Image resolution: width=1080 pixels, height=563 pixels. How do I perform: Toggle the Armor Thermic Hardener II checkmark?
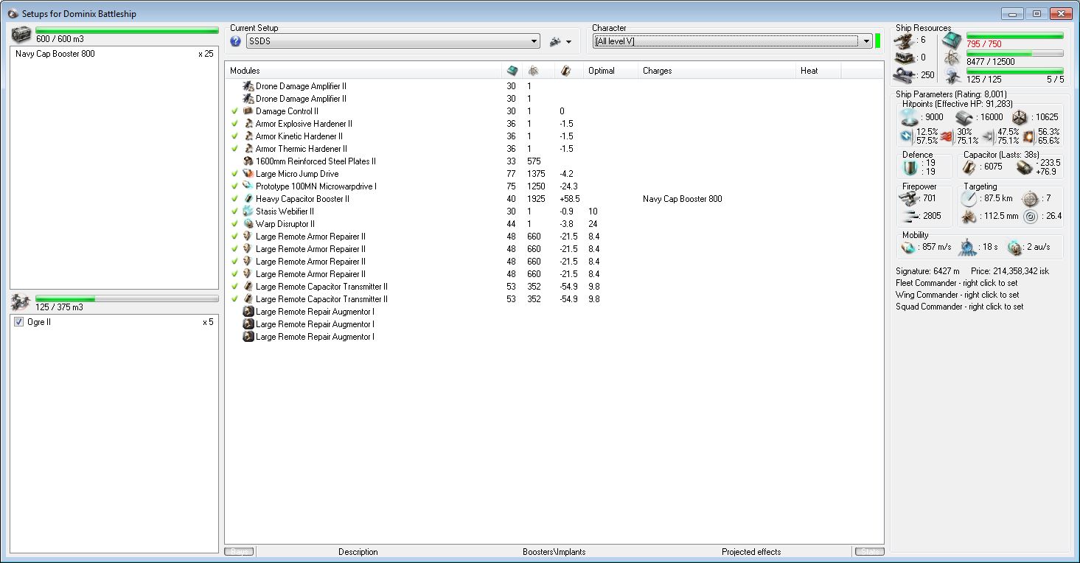(x=234, y=149)
